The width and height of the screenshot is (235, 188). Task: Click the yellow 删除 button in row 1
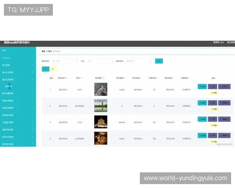pos(214,93)
